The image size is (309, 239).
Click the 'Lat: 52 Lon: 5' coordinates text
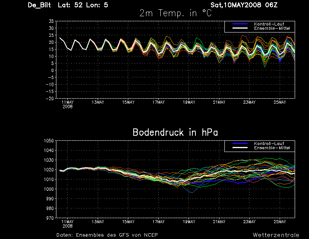83,5
